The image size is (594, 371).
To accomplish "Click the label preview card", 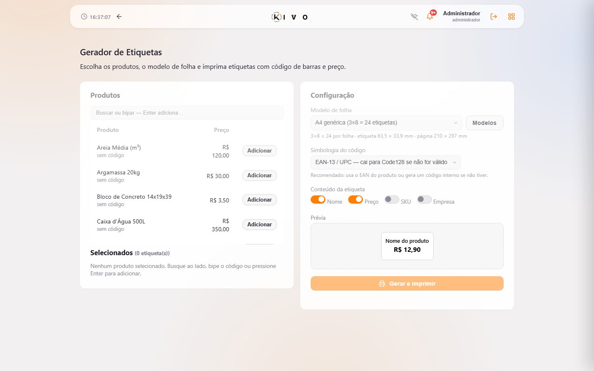I will coord(407,246).
